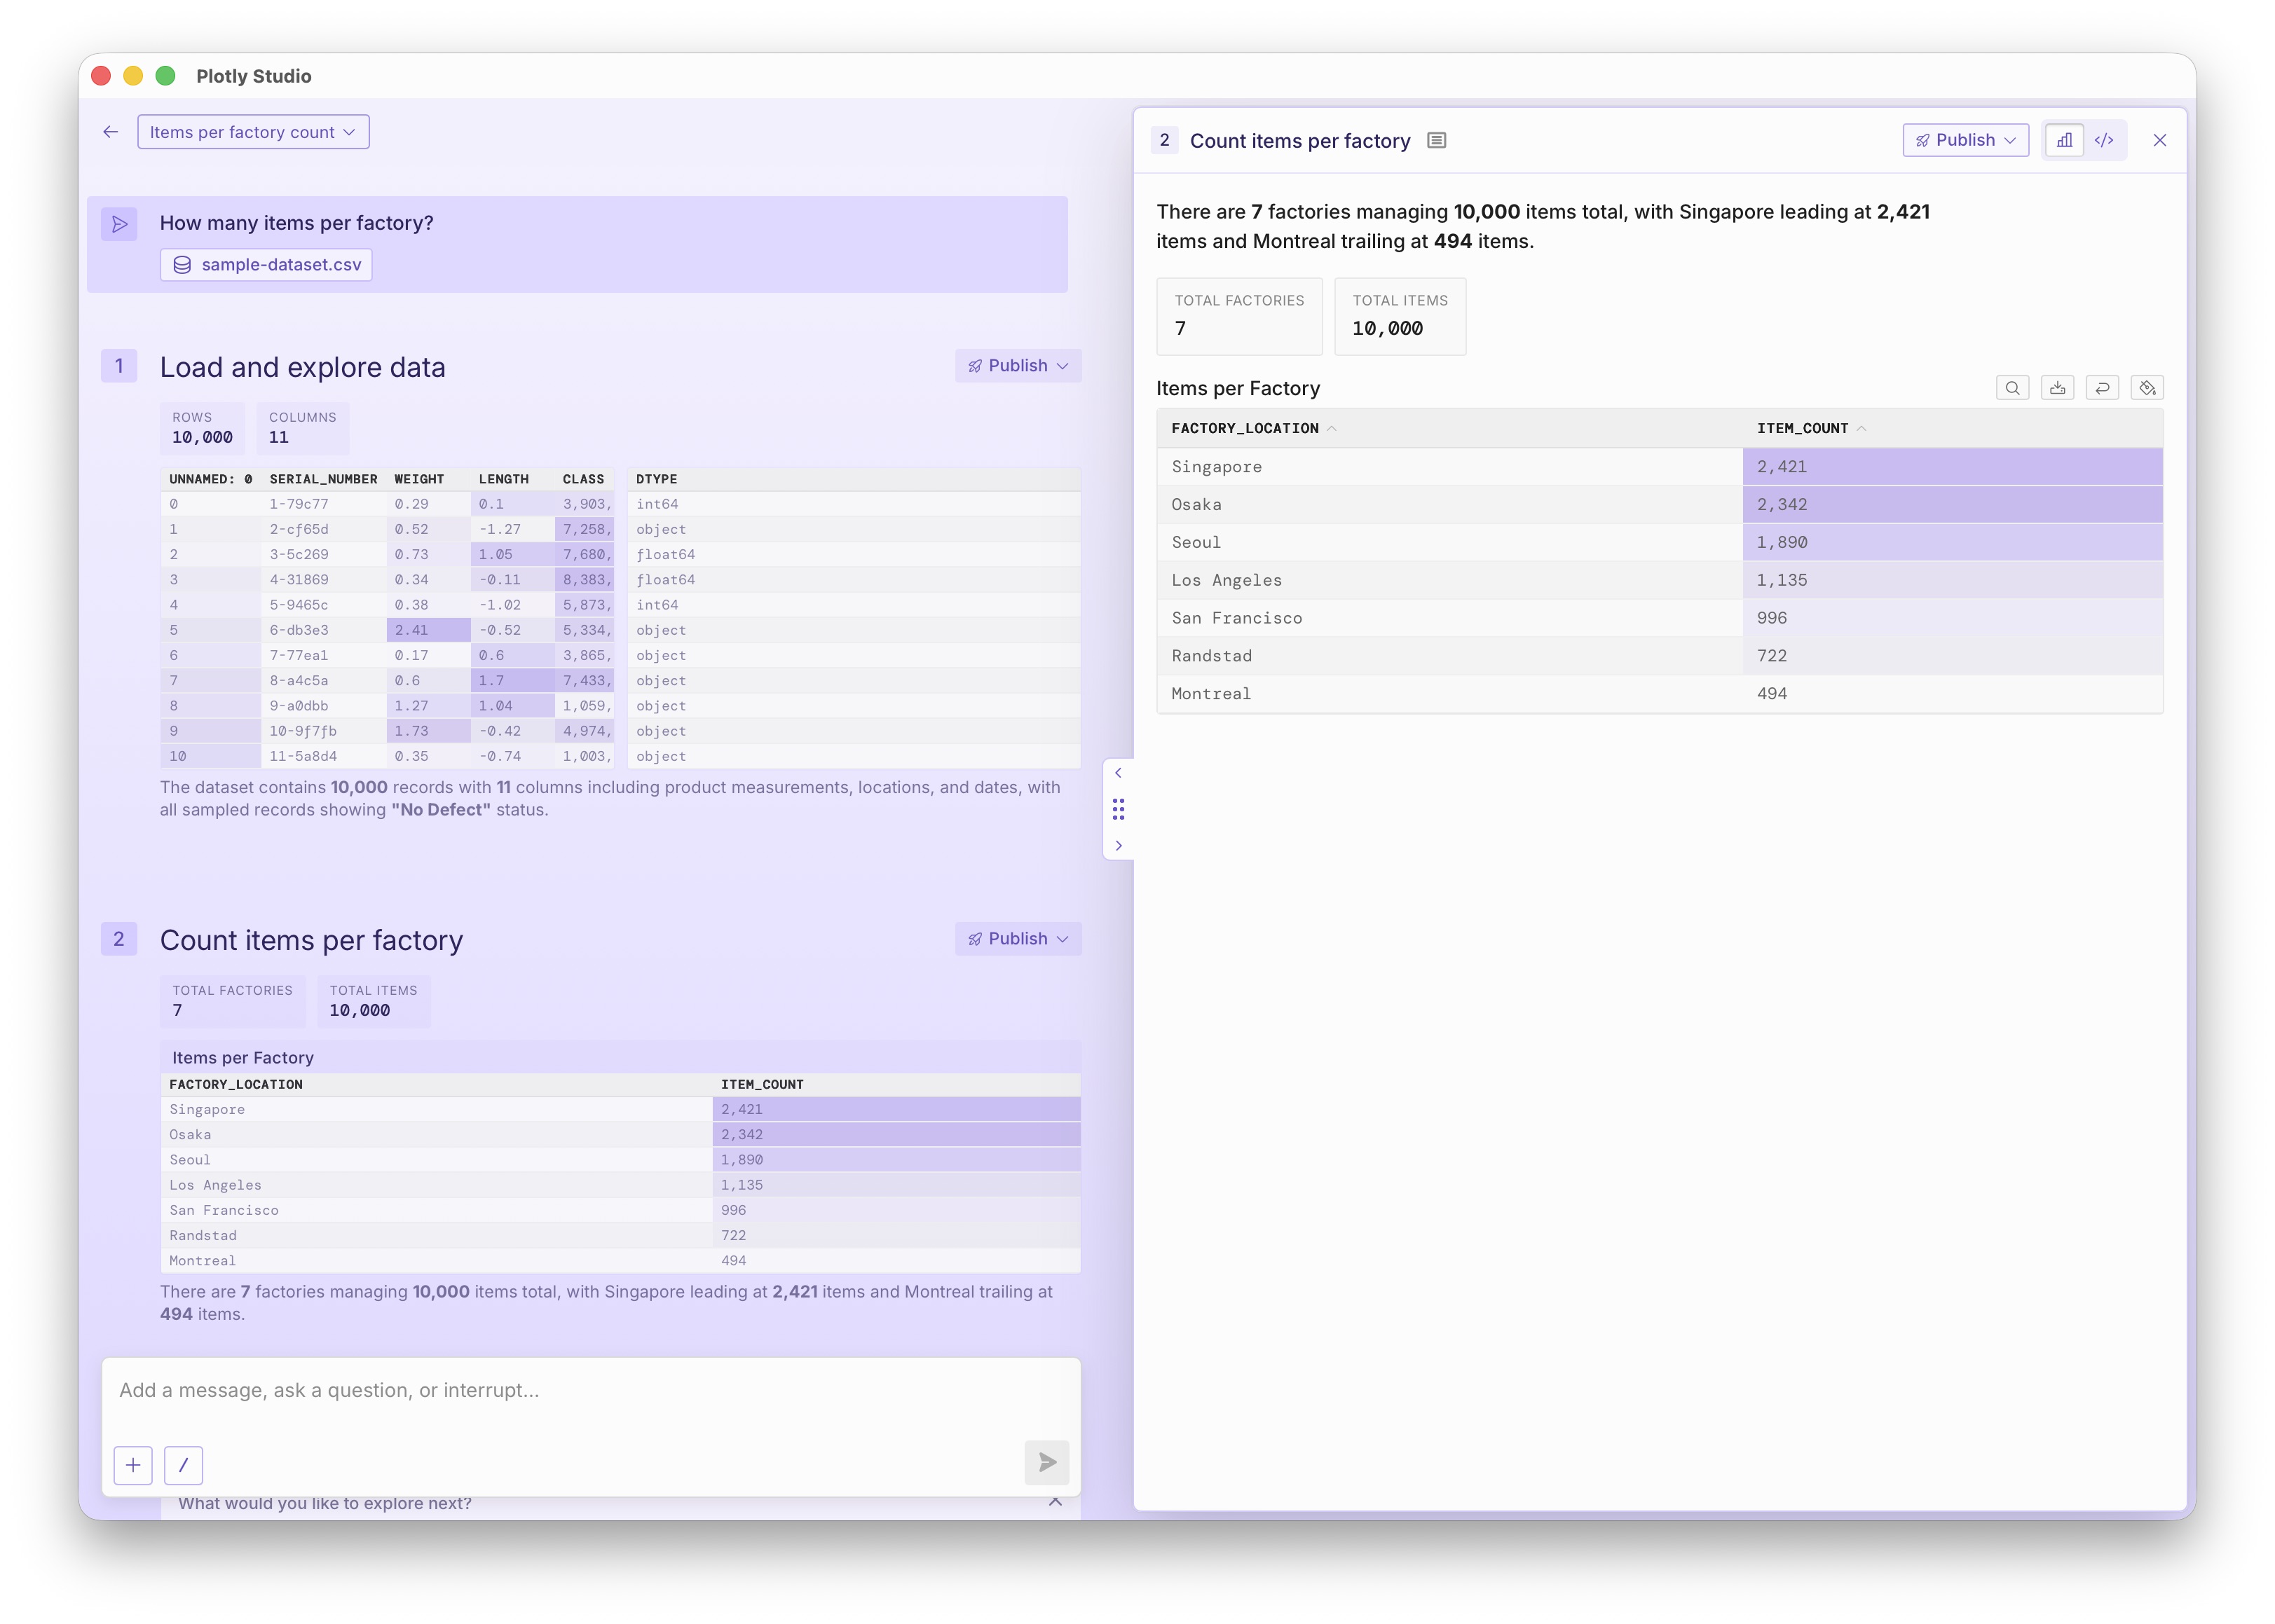The image size is (2275, 1624).
Task: Click TOTAL ITEMS card in right panel
Action: (1400, 316)
